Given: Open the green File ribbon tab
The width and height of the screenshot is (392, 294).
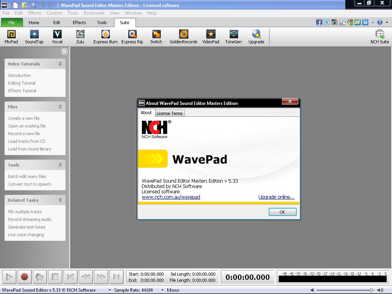Looking at the screenshot, I should pyautogui.click(x=11, y=23).
